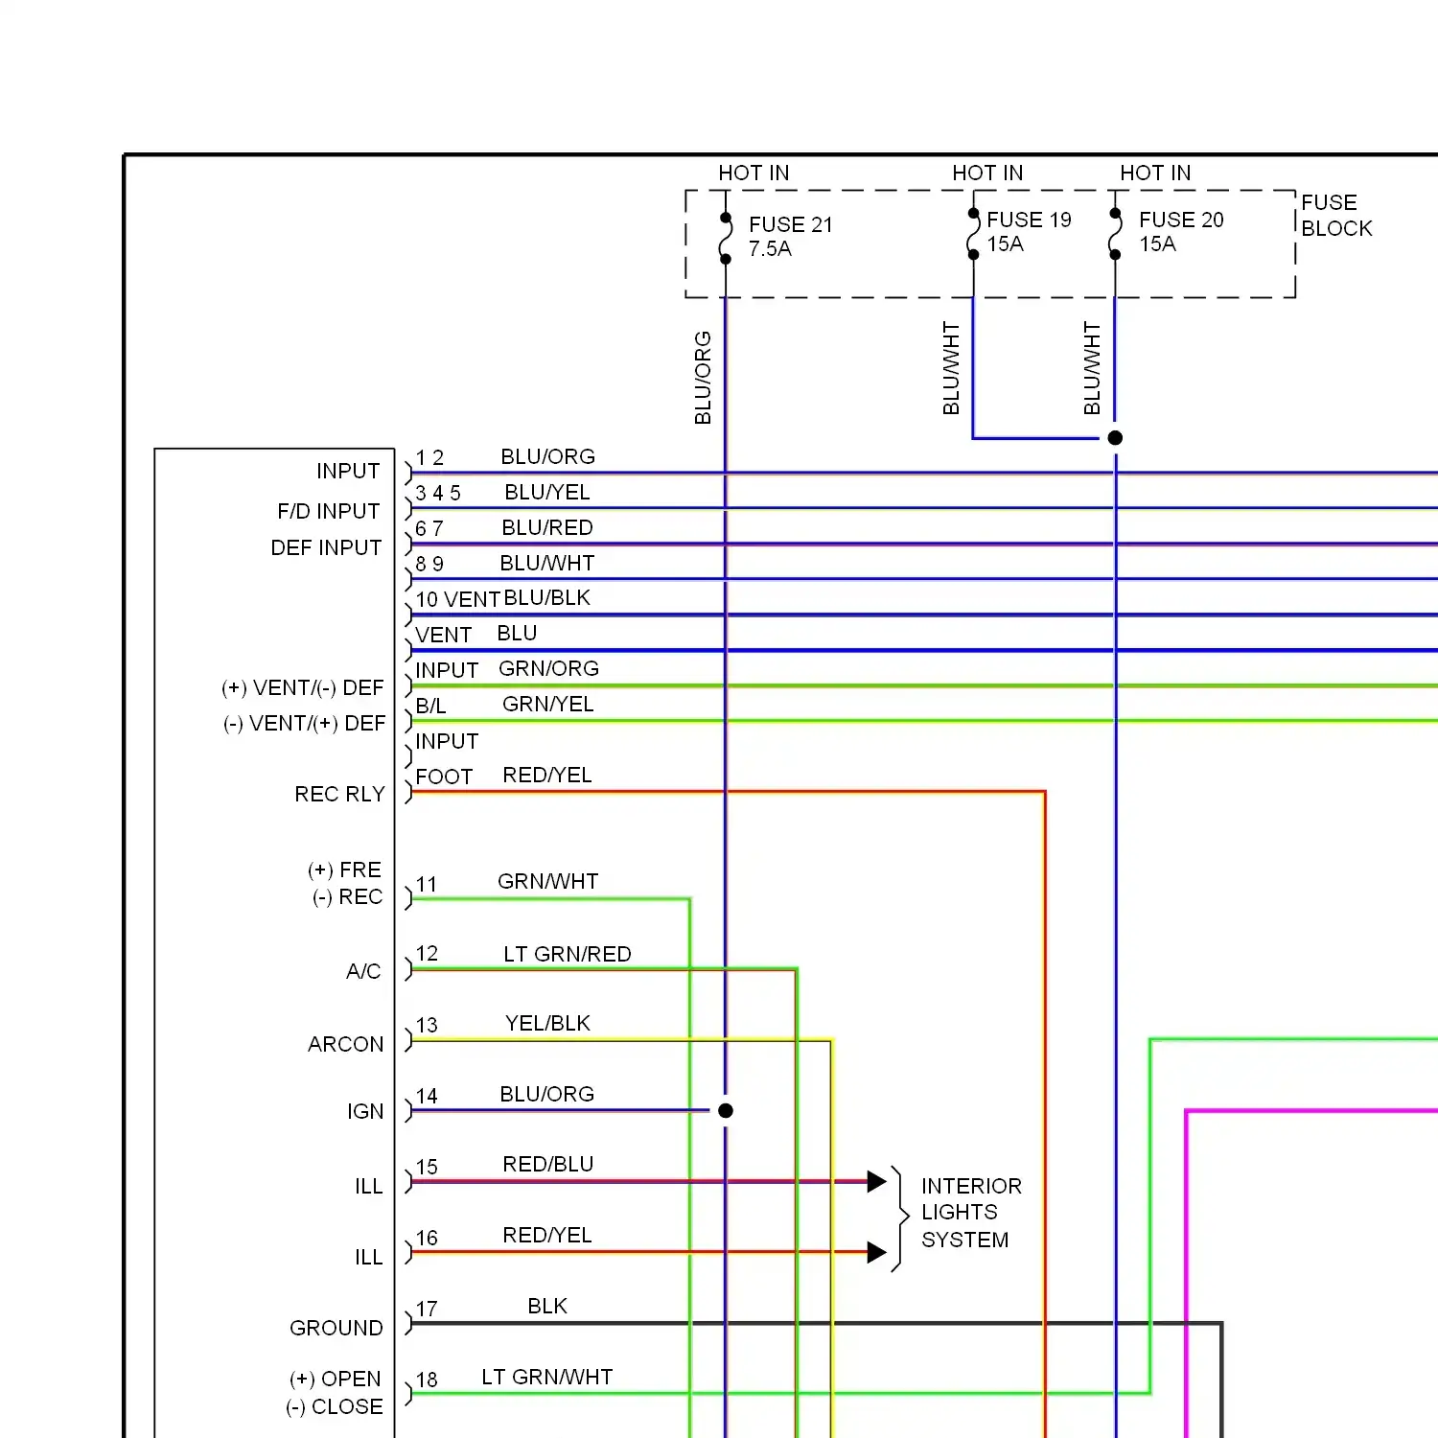Click RED/YEL label on the FOOT wire
This screenshot has width=1438, height=1438.
pyautogui.click(x=547, y=775)
